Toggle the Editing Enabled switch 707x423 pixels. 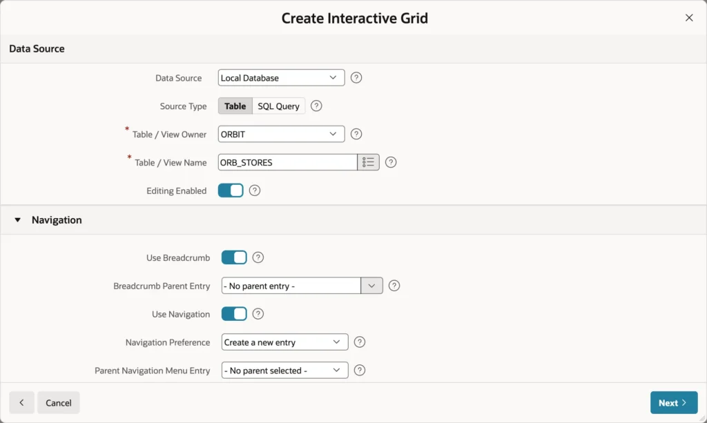pos(231,190)
